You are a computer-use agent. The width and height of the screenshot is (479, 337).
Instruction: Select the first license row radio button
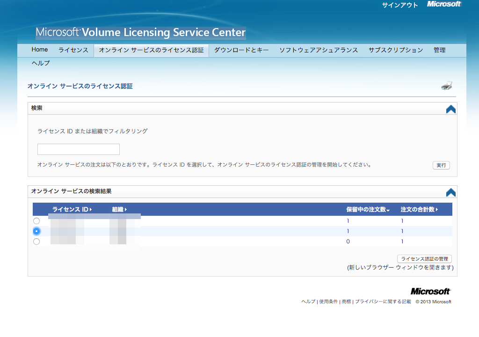(36, 221)
